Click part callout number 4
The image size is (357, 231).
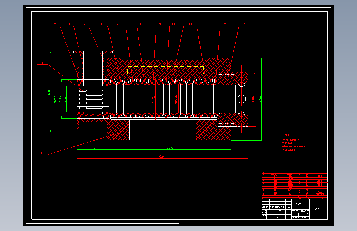point(69,24)
